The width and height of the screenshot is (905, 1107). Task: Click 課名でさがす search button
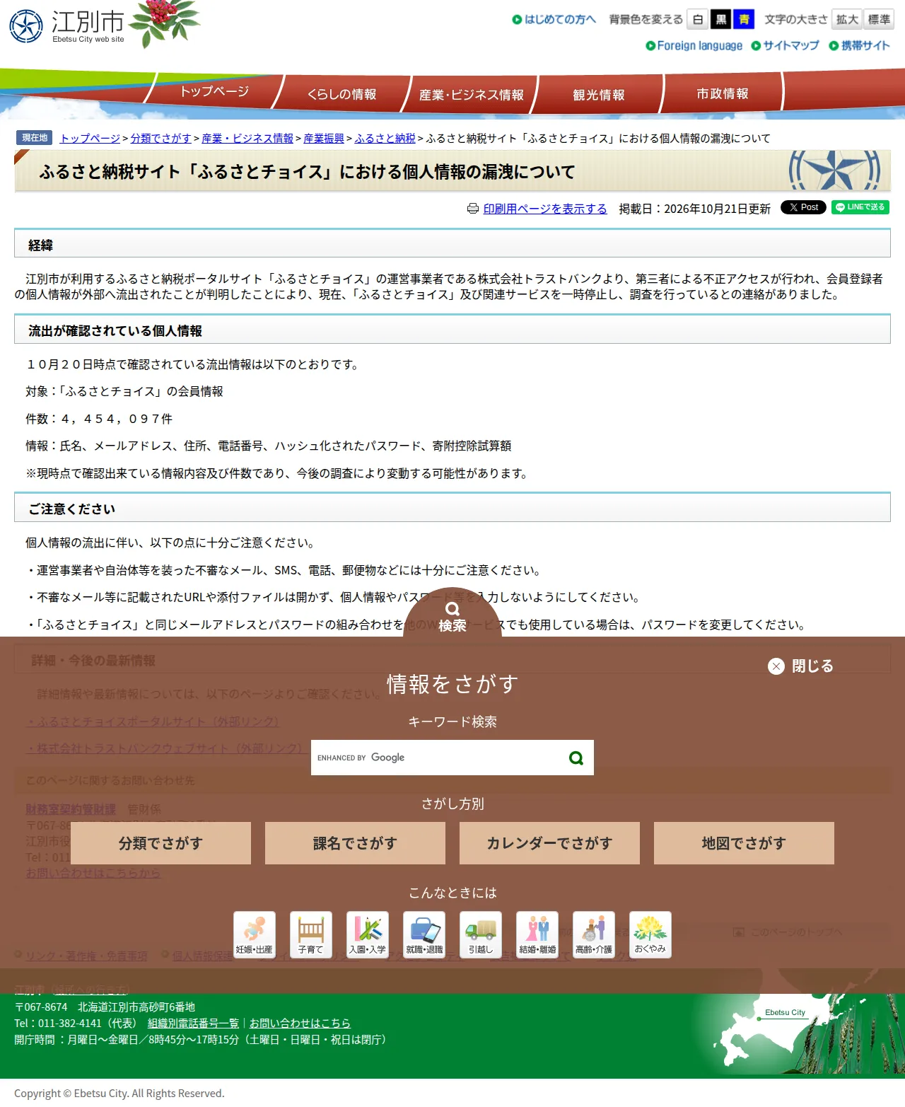[355, 843]
